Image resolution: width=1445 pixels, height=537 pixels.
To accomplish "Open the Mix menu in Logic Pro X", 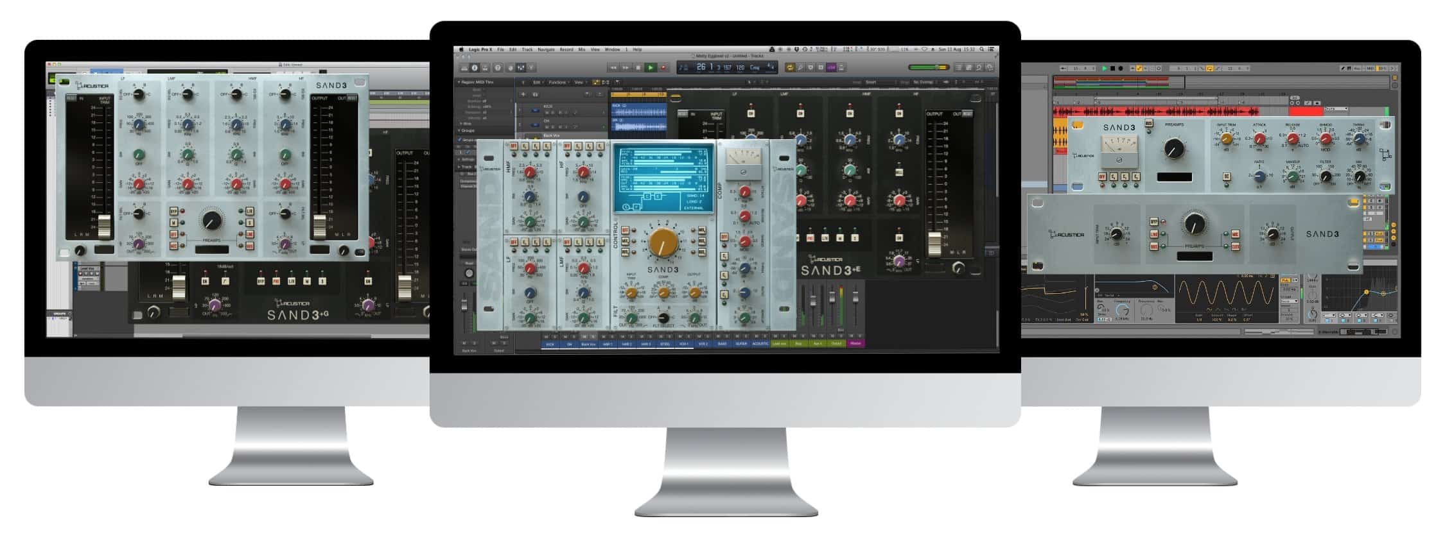I will click(582, 49).
